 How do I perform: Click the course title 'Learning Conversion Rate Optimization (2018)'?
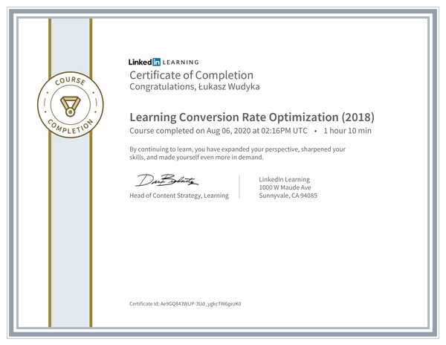(252, 117)
